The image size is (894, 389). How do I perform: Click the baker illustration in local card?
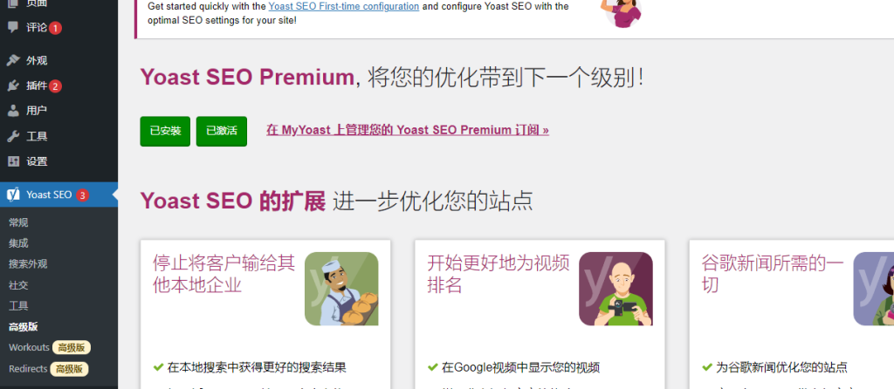click(x=341, y=289)
